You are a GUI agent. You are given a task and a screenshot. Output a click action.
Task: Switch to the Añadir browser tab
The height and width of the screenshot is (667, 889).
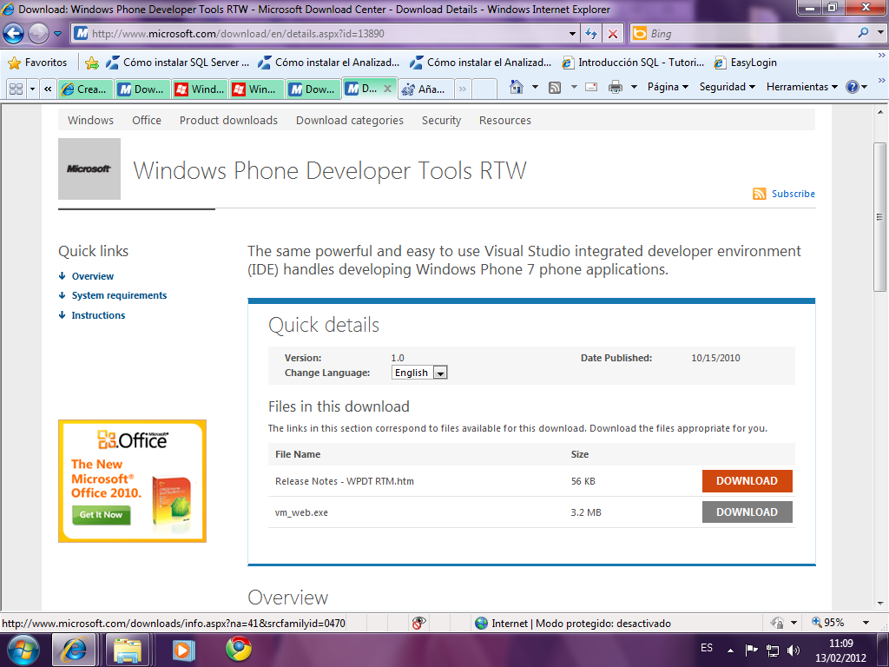pyautogui.click(x=425, y=89)
